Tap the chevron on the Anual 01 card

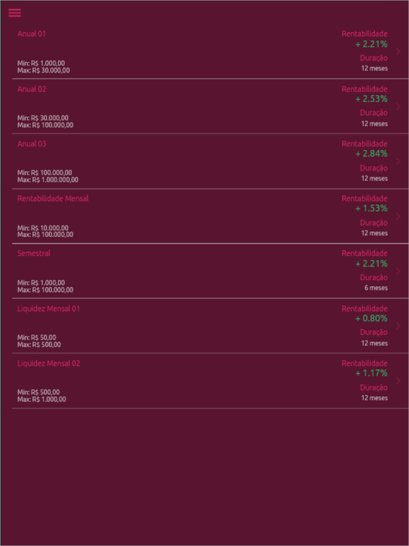coord(398,51)
